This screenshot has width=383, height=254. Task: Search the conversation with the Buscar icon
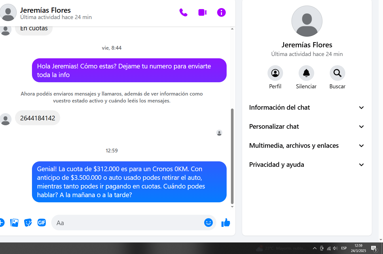[338, 73]
